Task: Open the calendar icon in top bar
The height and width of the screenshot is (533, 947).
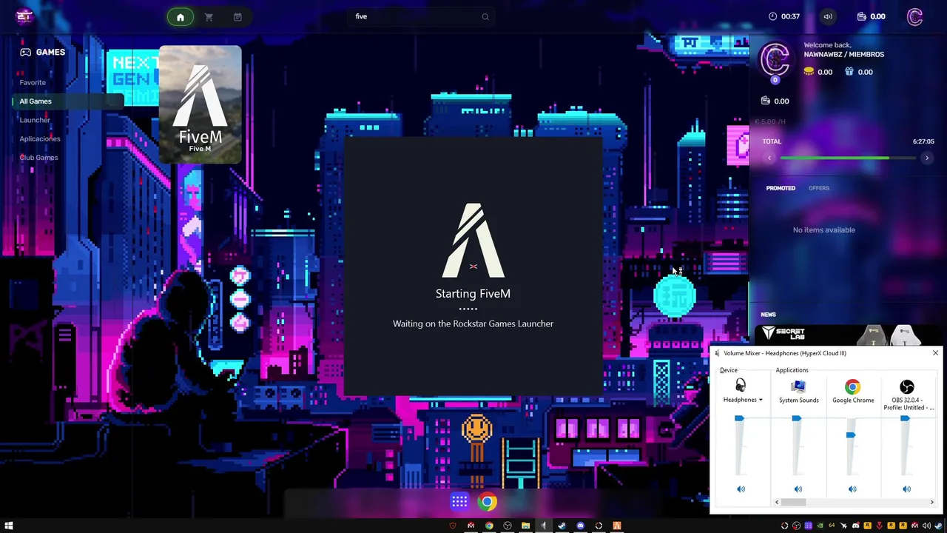Action: [x=237, y=17]
